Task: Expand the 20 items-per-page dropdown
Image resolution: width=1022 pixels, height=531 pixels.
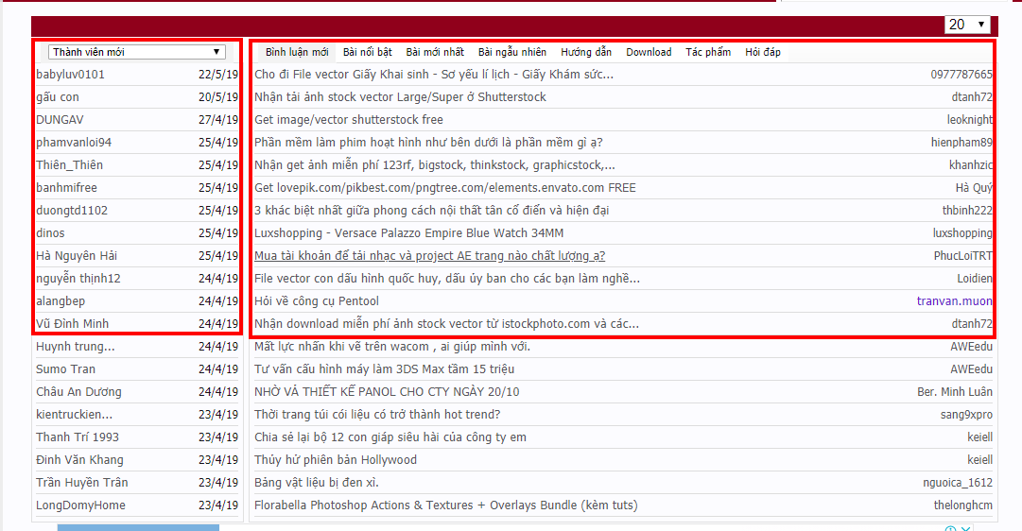Action: [x=966, y=25]
